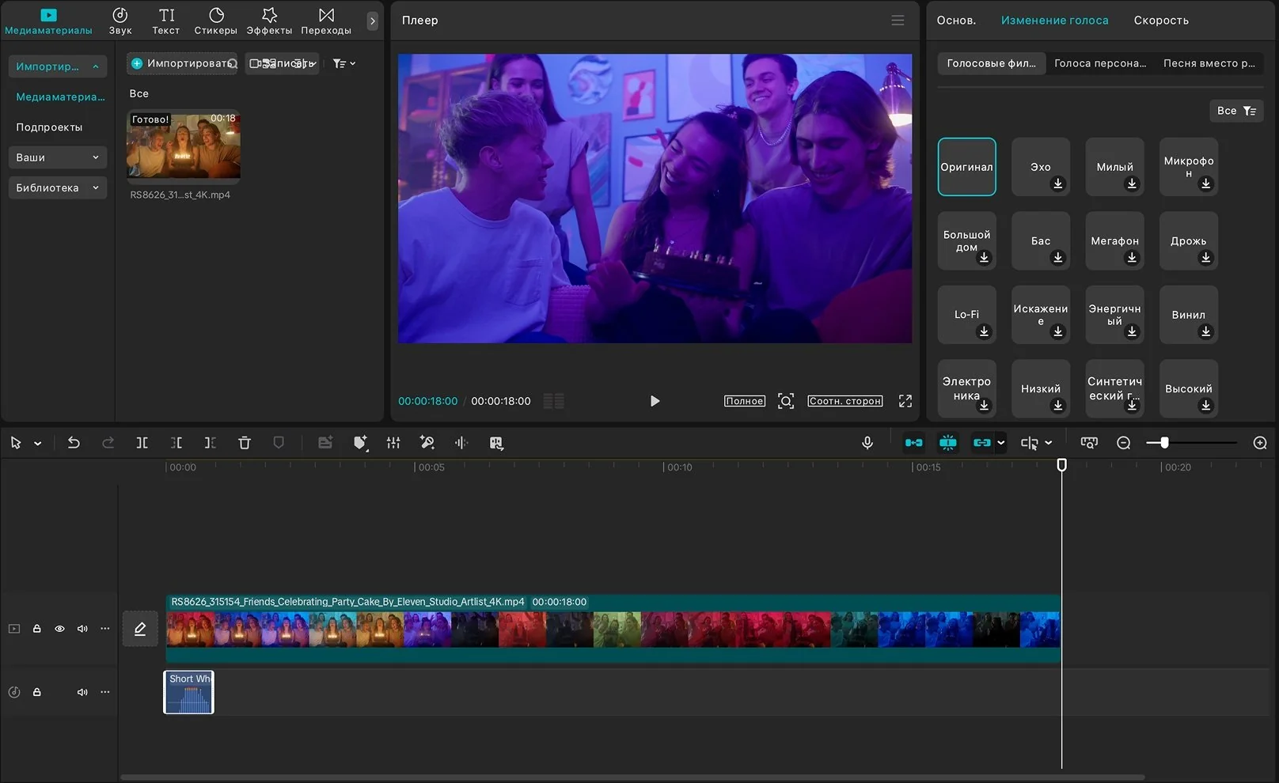The width and height of the screenshot is (1279, 783).
Task: Apply the Мегафон voice filter
Action: (1114, 241)
